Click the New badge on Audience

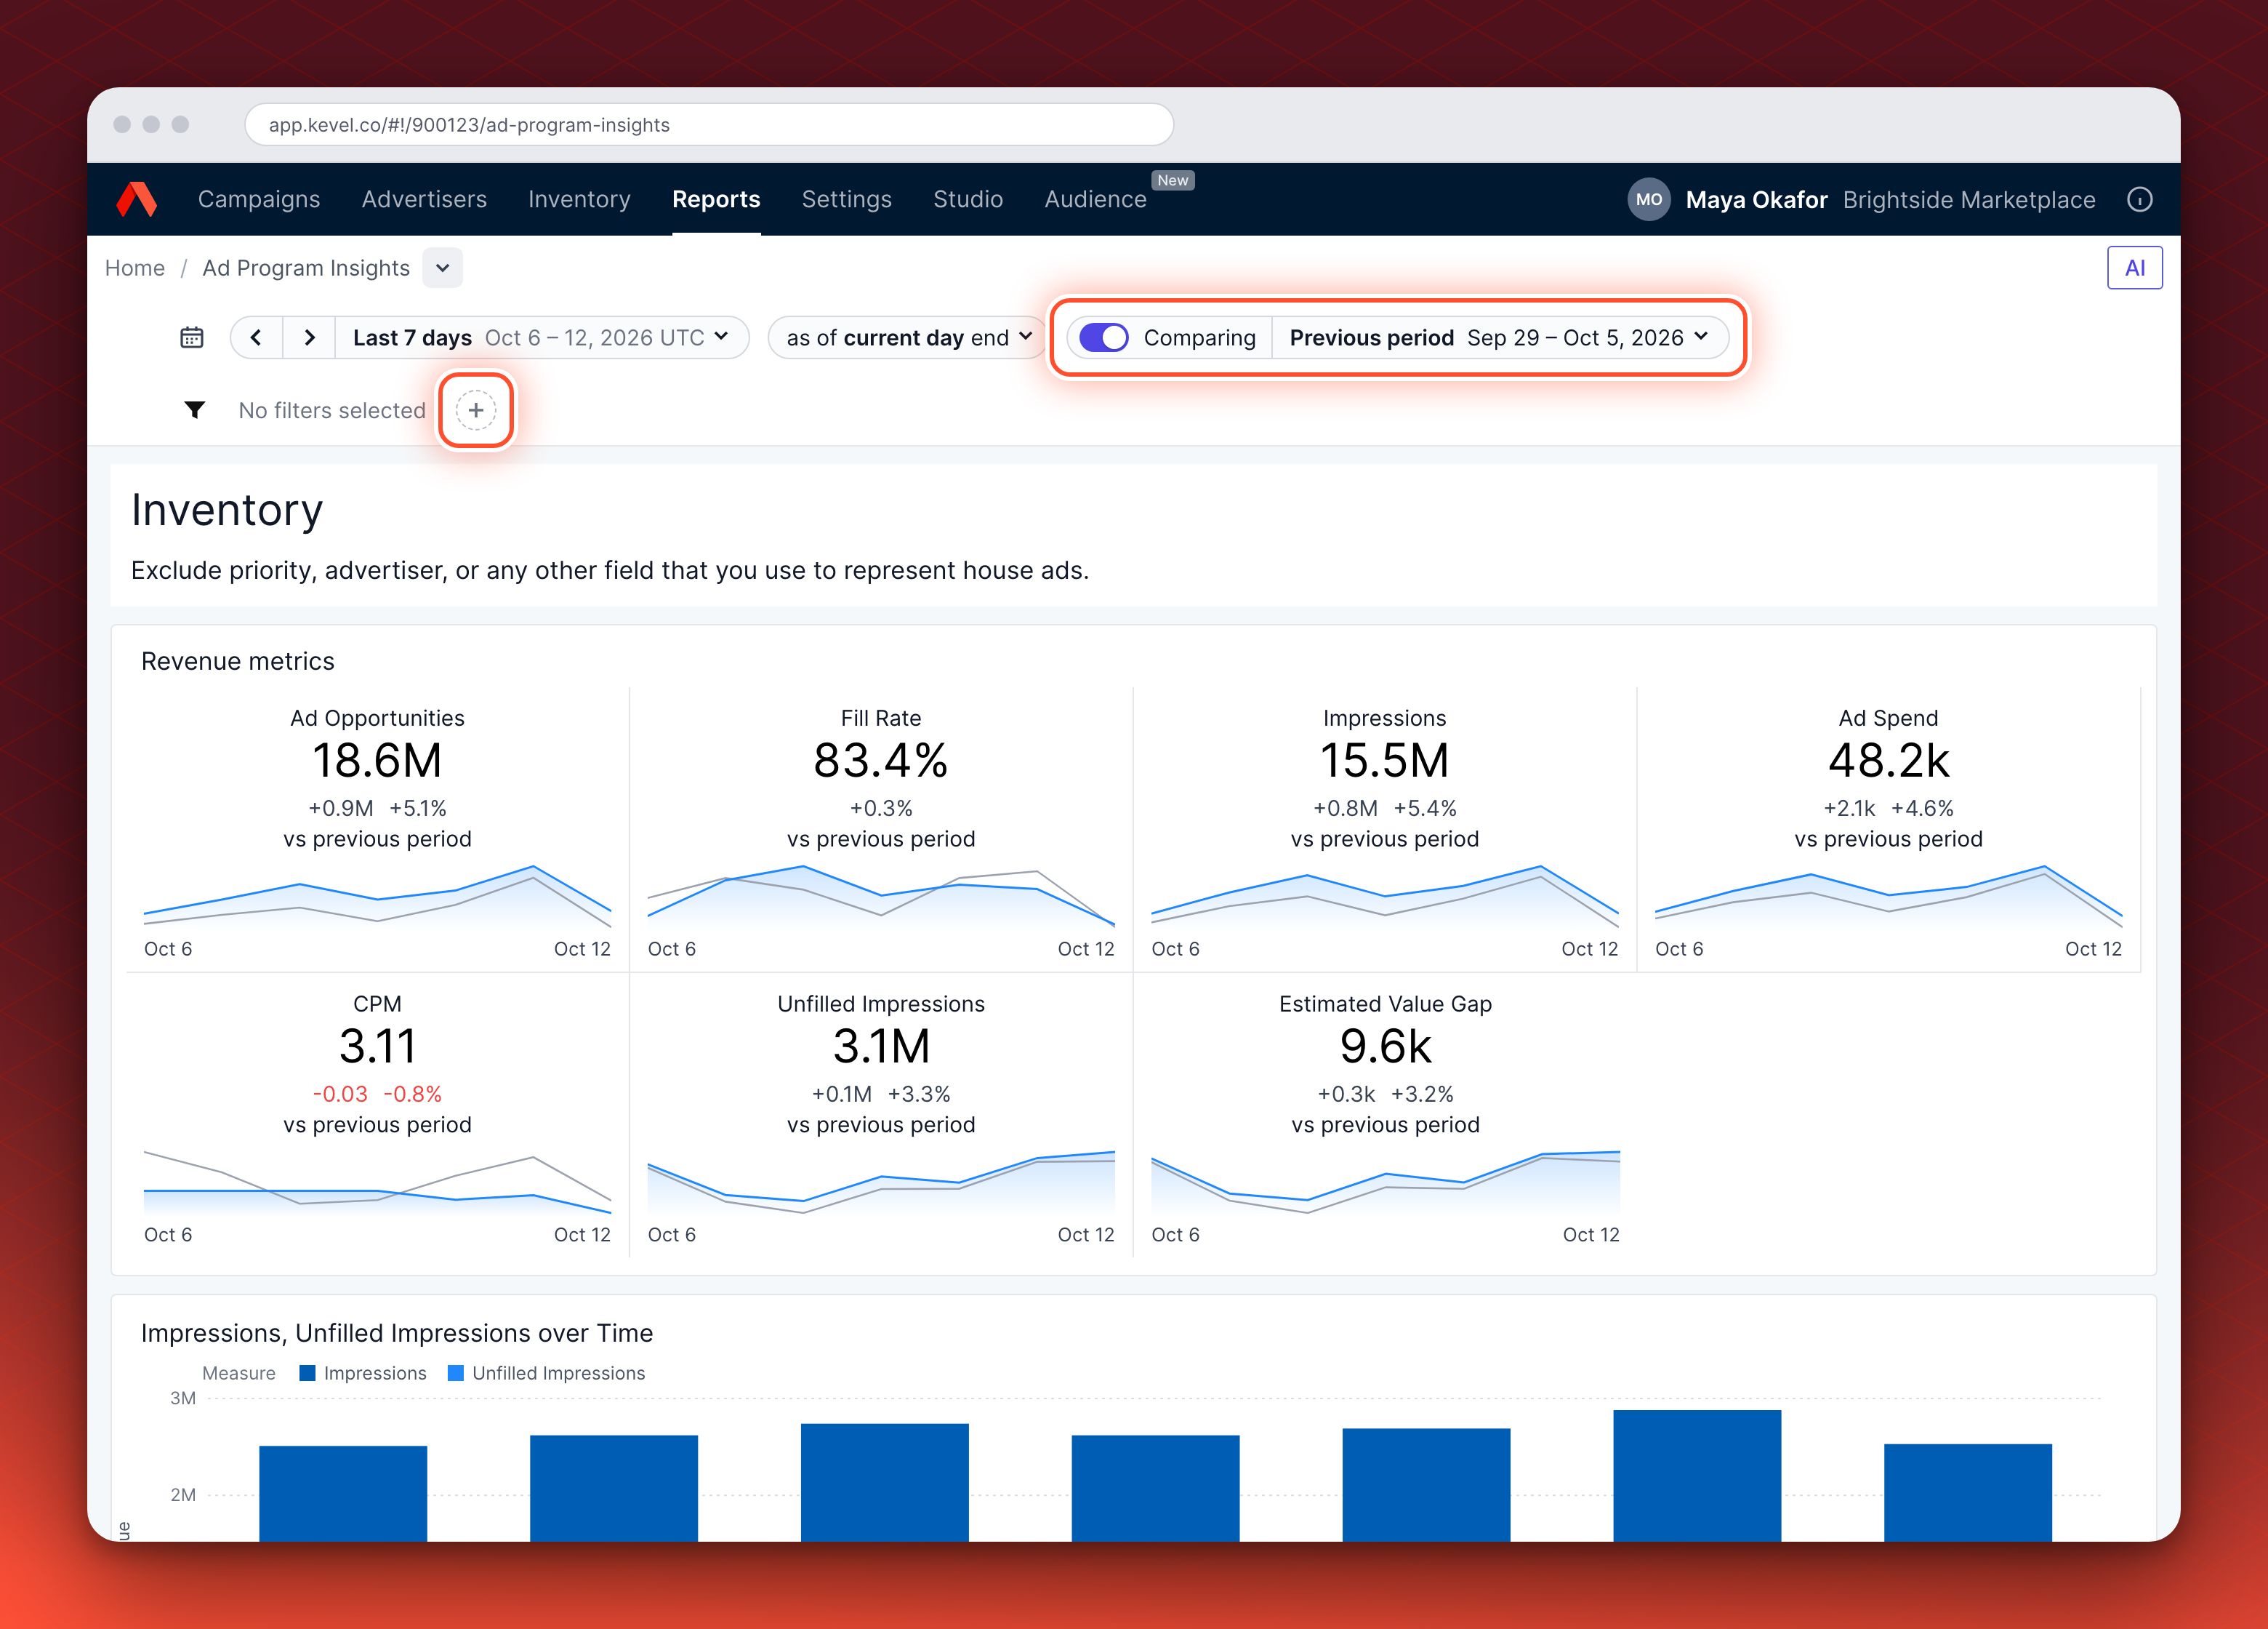[1173, 180]
